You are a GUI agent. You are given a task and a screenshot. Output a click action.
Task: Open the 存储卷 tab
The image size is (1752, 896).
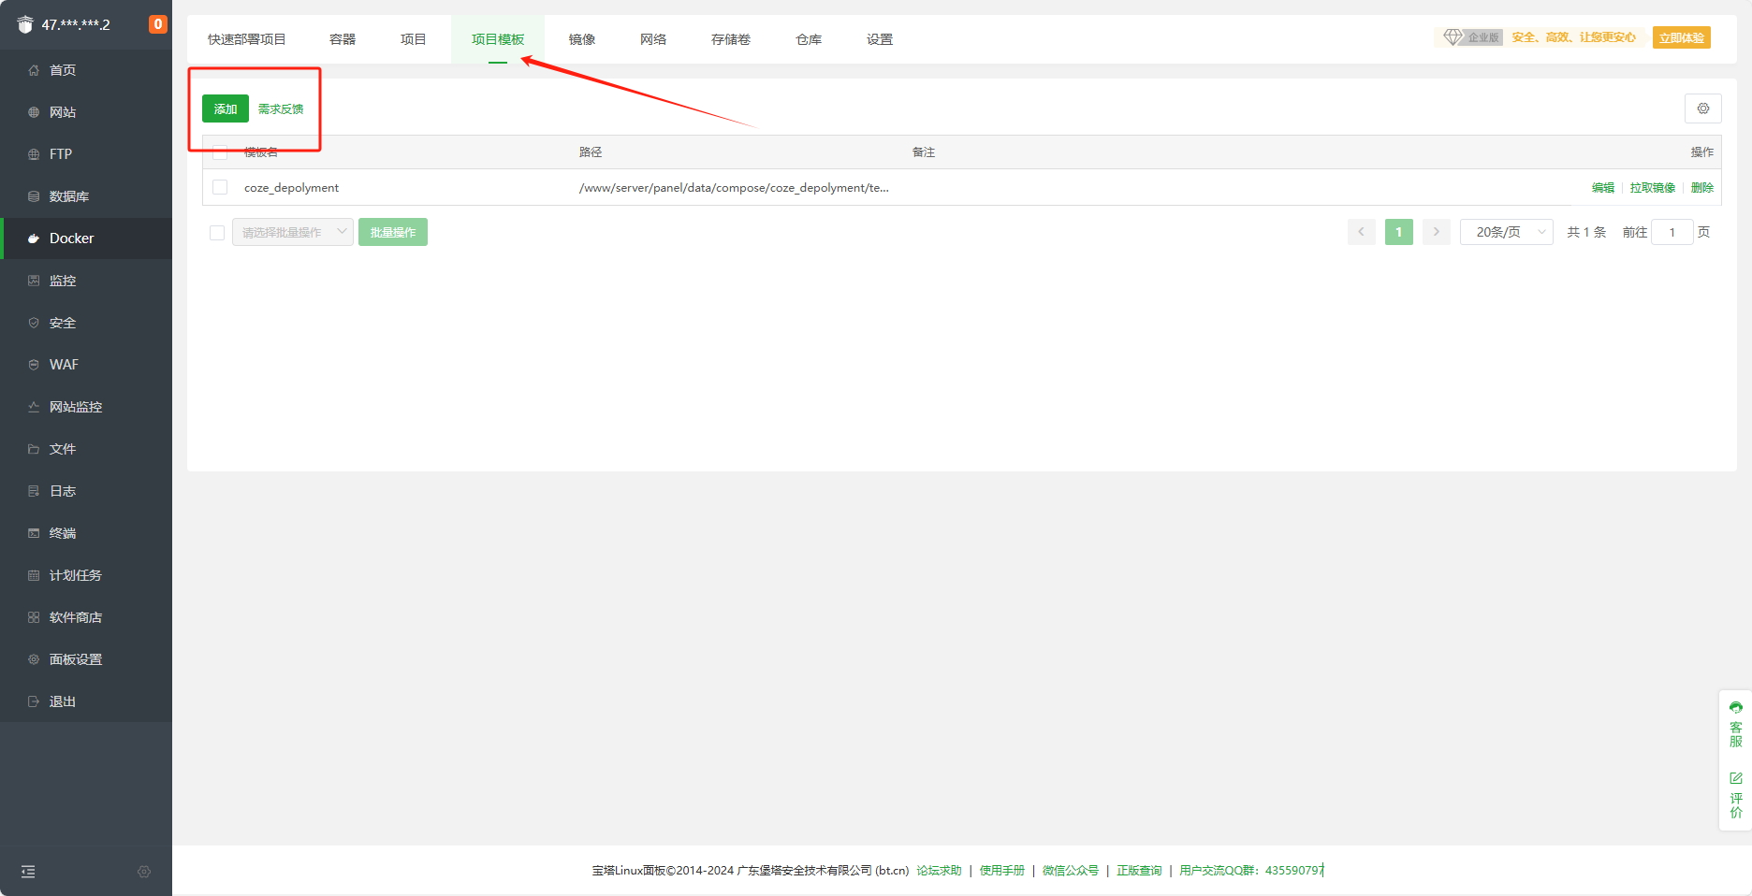click(731, 39)
